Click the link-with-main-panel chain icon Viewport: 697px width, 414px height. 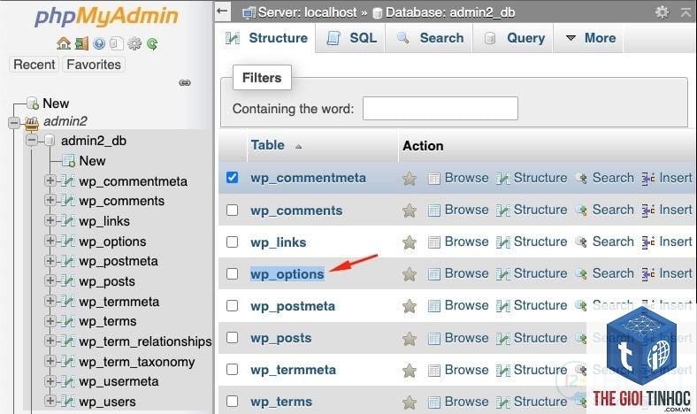coord(185,82)
